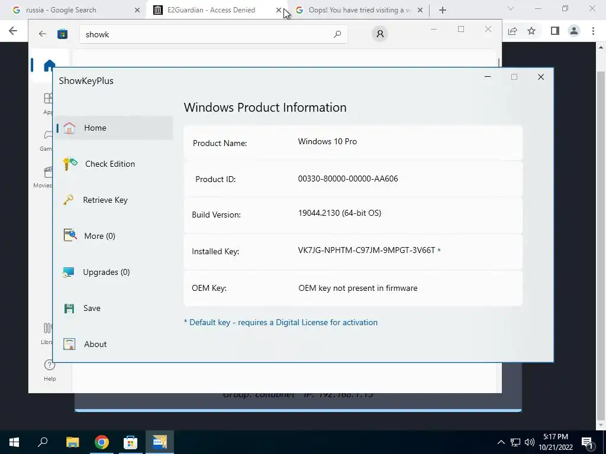
Task: Click the Windows 10 Pro product name
Action: coord(327,141)
